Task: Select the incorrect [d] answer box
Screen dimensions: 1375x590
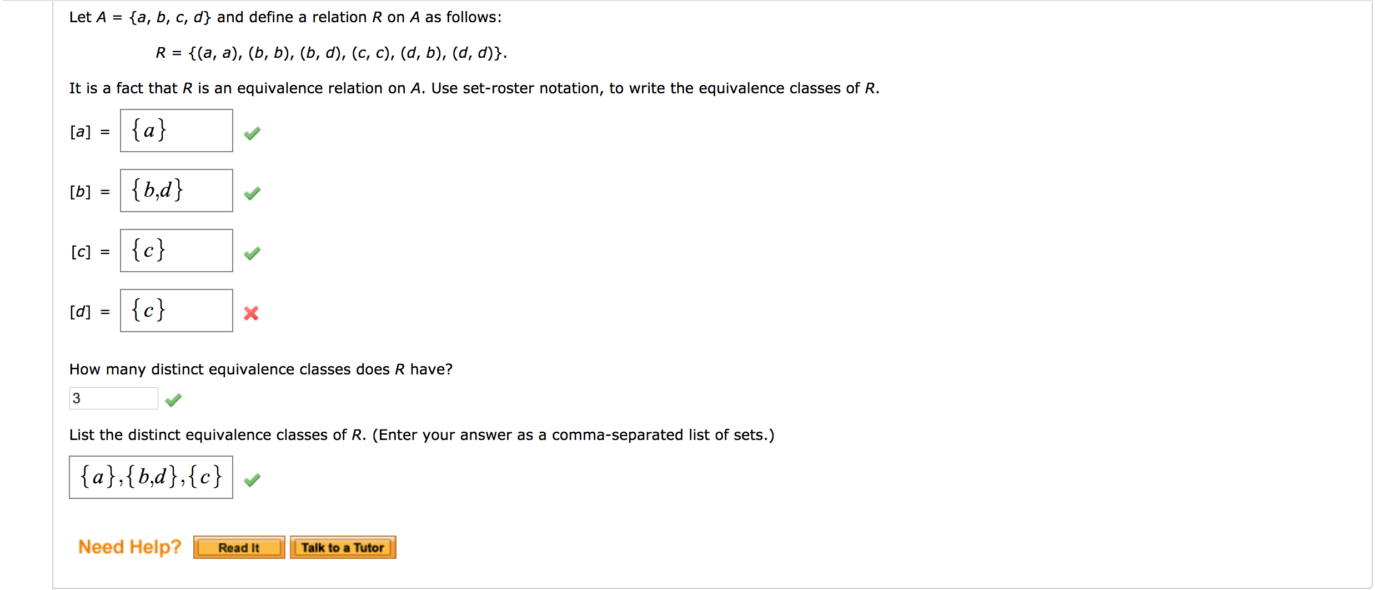Action: point(176,311)
